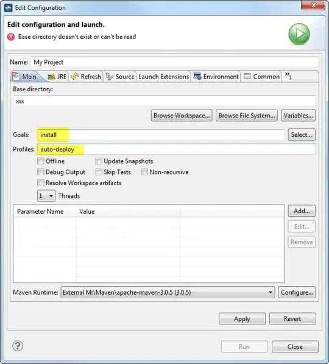Switch to the Environment tab
Viewport: 329px width, 364px height.
216,76
